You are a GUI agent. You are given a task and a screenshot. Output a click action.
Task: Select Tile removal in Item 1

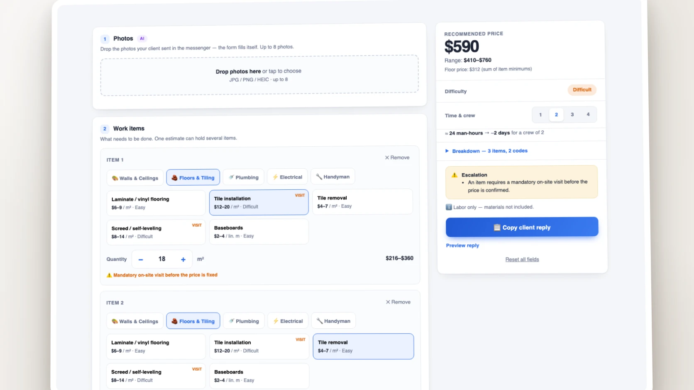pos(362,201)
